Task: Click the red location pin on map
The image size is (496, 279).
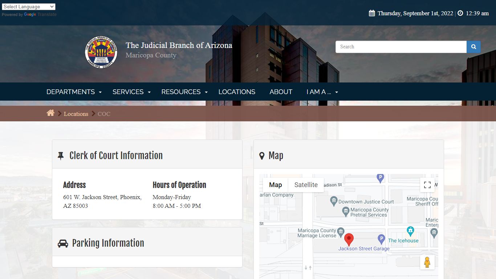Action: pos(349,240)
